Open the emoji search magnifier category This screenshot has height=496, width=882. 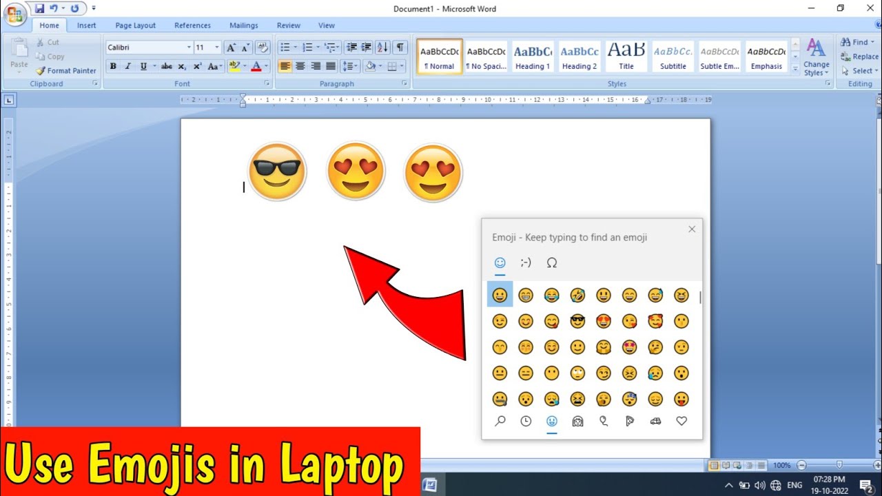tap(500, 421)
